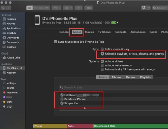The height and width of the screenshot is (129, 168).
Task: Switch to the Podcasts tab
Action: point(120,32)
